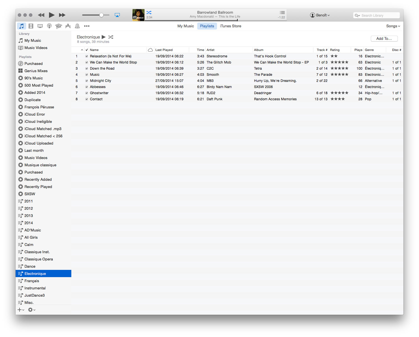Image resolution: width=419 pixels, height=337 pixels.
Task: Uncheck Midnight City song
Action: click(87, 81)
